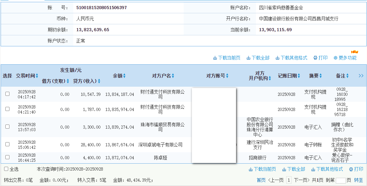Sort by 交易时间 column arrows
Viewport: 367px width, 186px height.
37,76
